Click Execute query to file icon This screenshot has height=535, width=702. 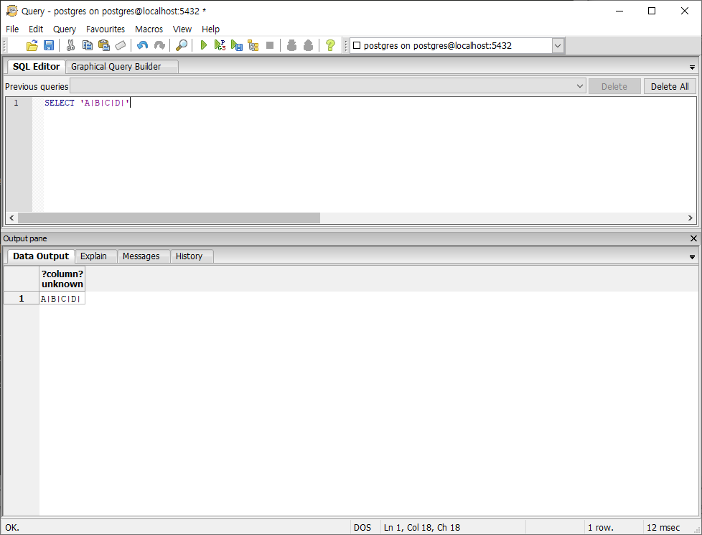(x=236, y=45)
